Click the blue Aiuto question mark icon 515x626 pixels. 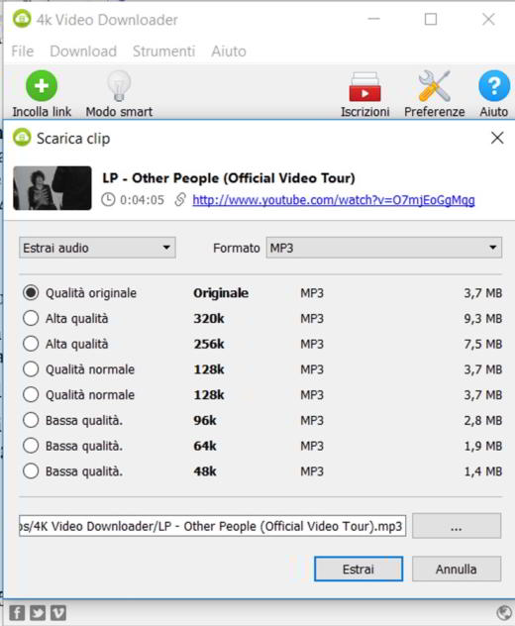click(494, 86)
